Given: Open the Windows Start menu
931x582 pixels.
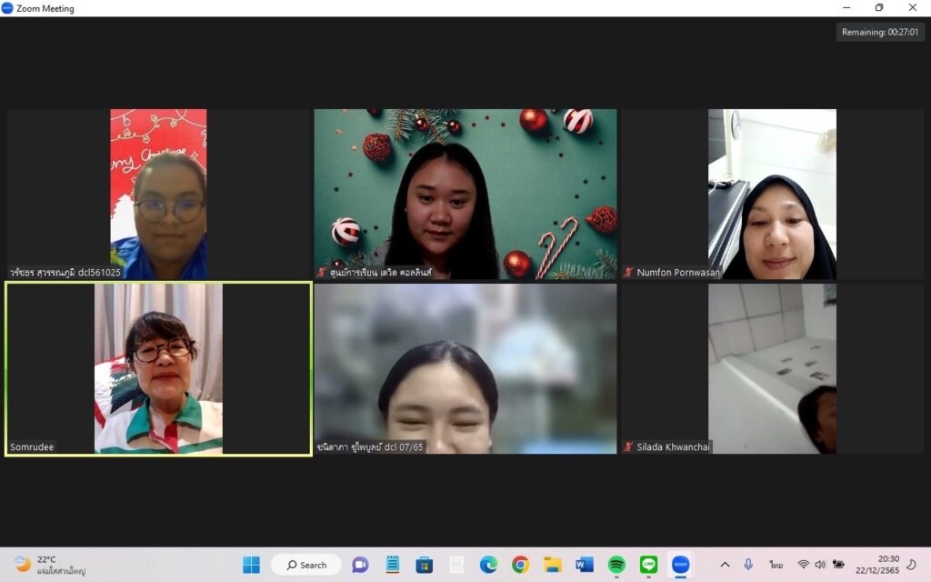Looking at the screenshot, I should (251, 565).
